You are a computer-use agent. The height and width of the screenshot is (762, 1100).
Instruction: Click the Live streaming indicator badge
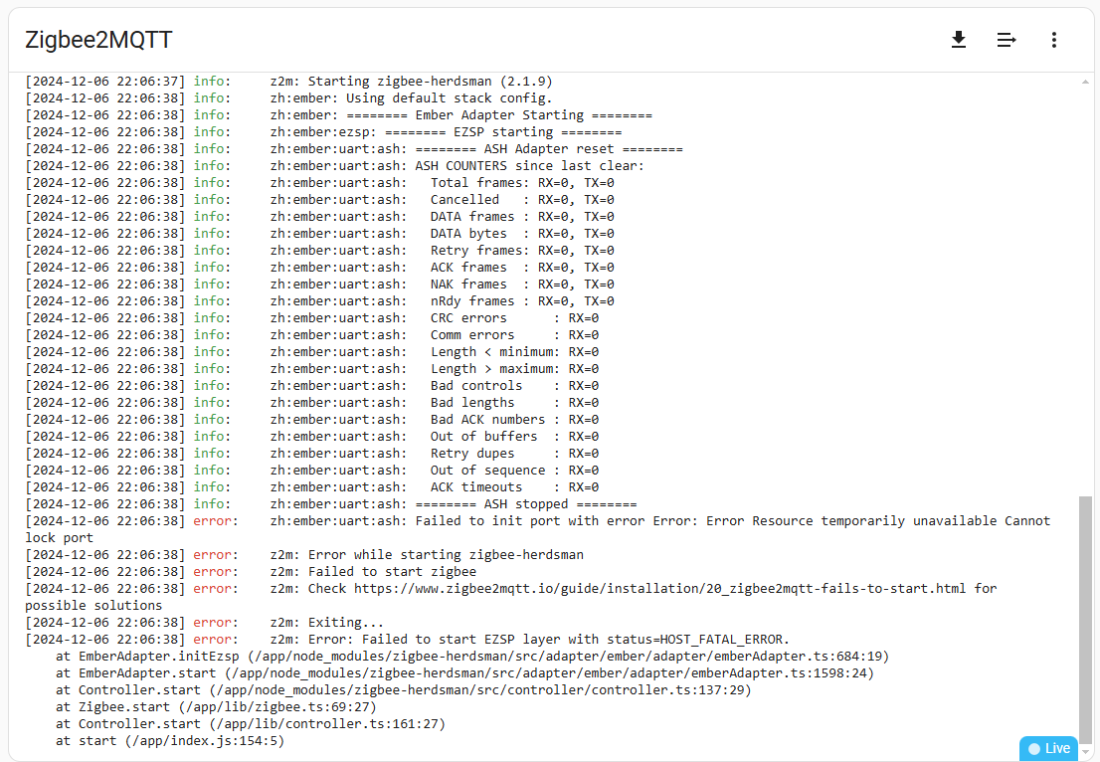pos(1049,748)
